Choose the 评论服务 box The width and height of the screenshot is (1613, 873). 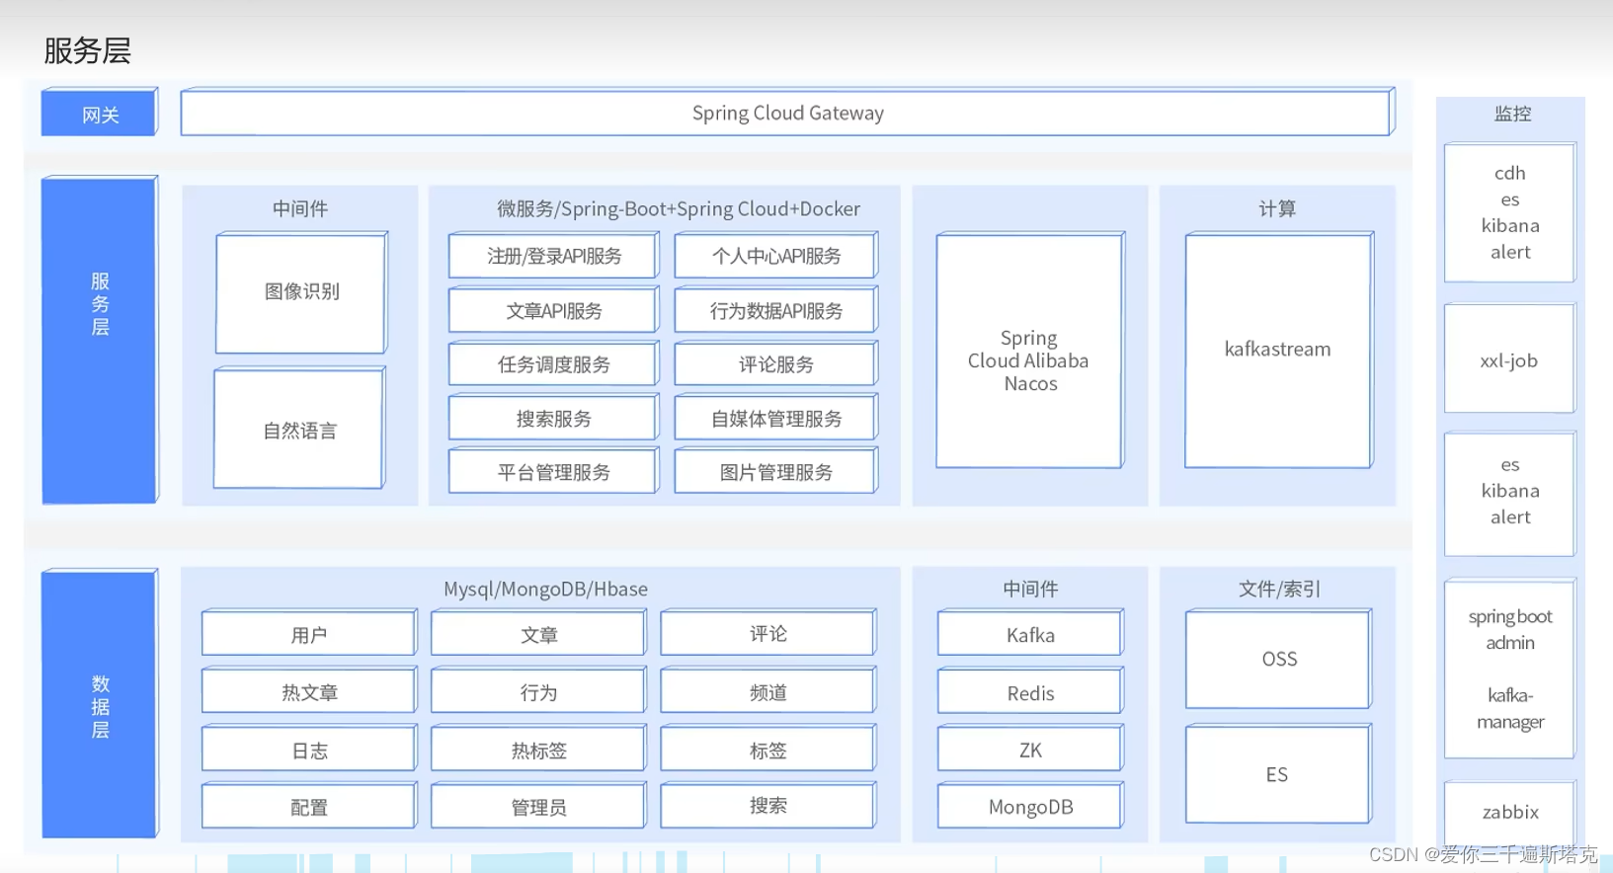[x=776, y=363]
